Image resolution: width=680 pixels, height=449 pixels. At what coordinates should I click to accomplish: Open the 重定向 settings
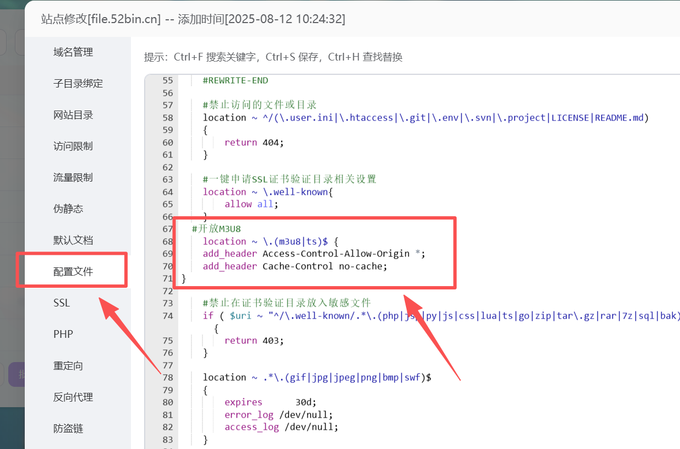68,366
